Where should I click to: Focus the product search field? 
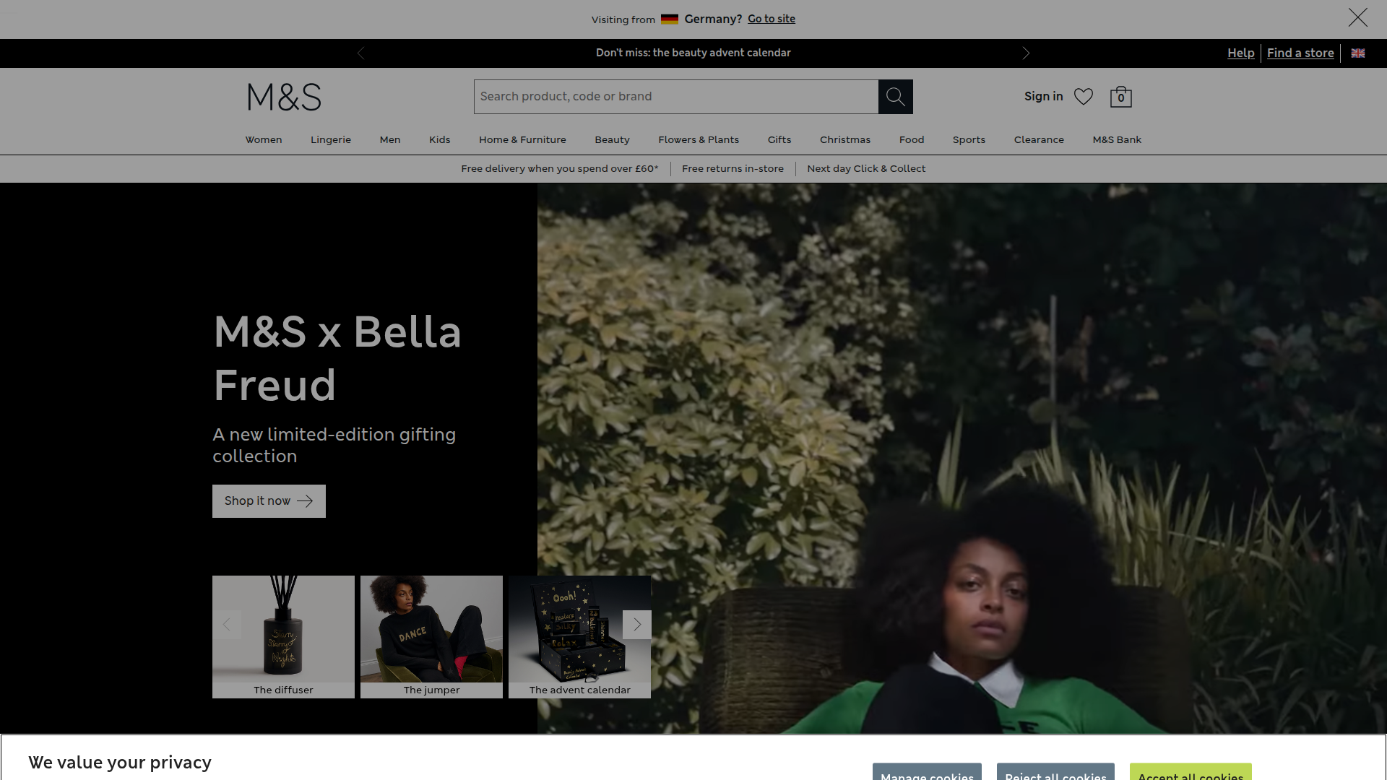click(x=675, y=97)
